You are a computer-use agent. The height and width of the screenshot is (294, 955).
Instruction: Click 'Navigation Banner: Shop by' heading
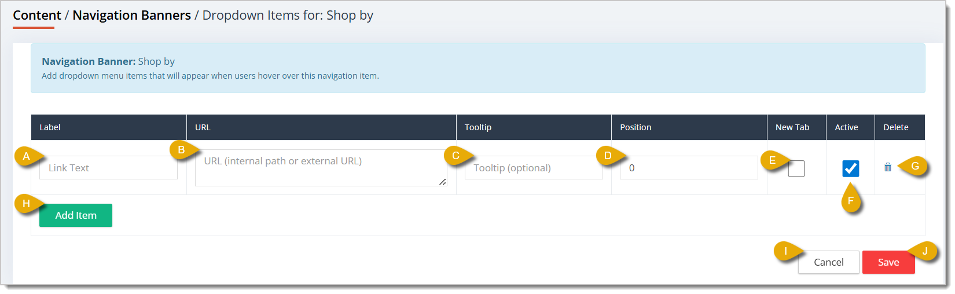point(108,61)
